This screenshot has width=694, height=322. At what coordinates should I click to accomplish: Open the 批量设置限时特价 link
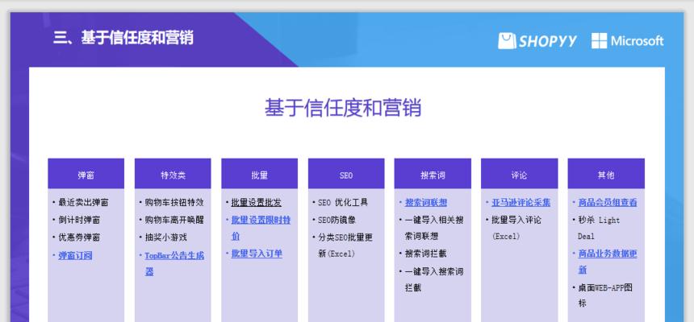(x=261, y=228)
